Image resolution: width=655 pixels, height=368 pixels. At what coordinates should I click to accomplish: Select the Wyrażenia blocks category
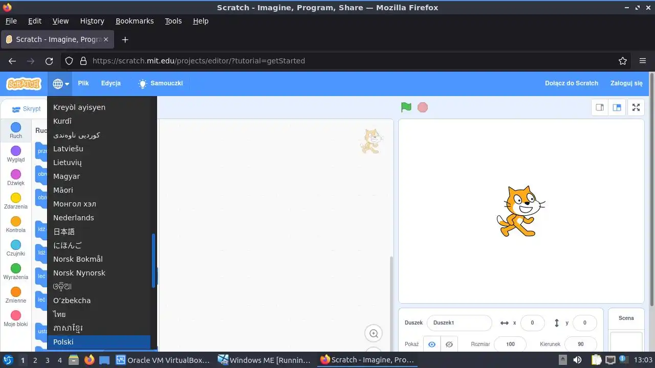click(x=16, y=272)
